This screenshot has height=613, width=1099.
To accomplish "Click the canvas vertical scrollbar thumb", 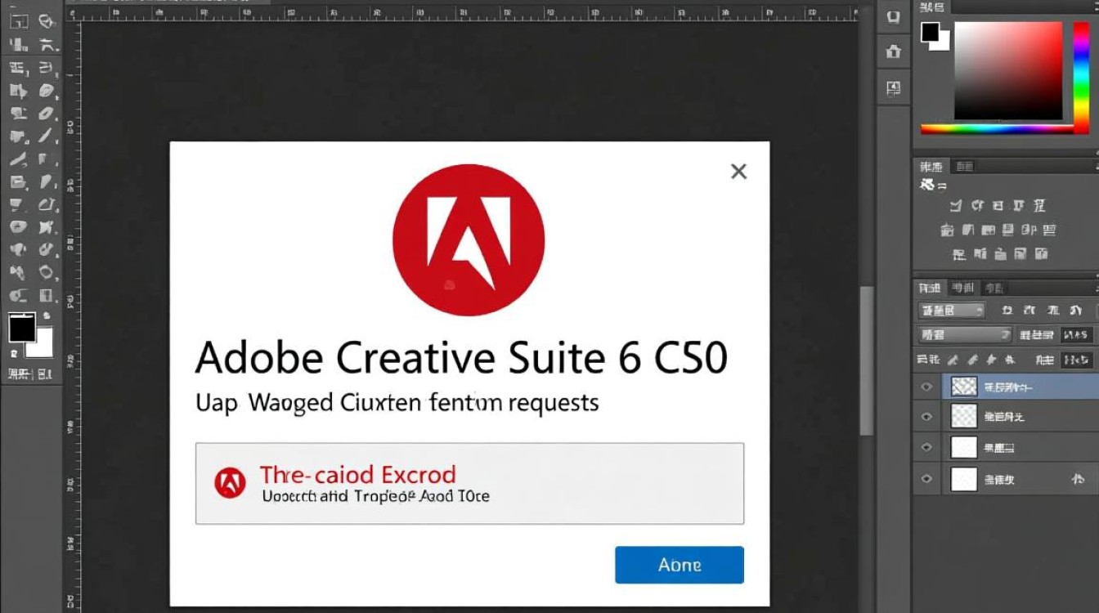I will point(866,360).
